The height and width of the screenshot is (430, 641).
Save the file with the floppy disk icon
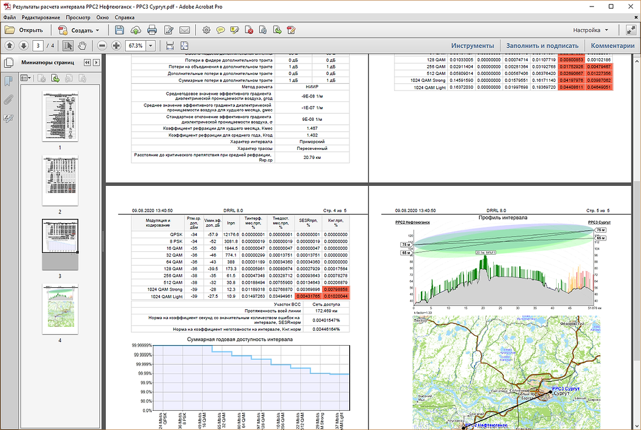(119, 30)
